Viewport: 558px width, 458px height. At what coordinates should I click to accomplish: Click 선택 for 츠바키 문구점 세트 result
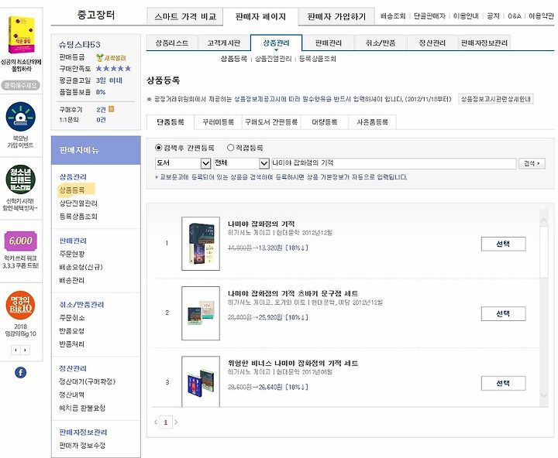click(503, 313)
